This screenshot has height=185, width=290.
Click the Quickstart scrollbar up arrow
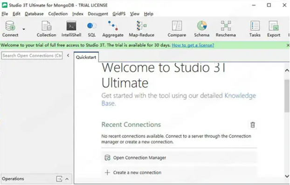click(x=287, y=70)
